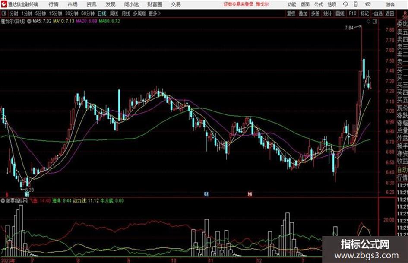The width and height of the screenshot is (408, 263).
Task: Click the 雅戈尔(日线) chart title
Action: click(x=13, y=21)
